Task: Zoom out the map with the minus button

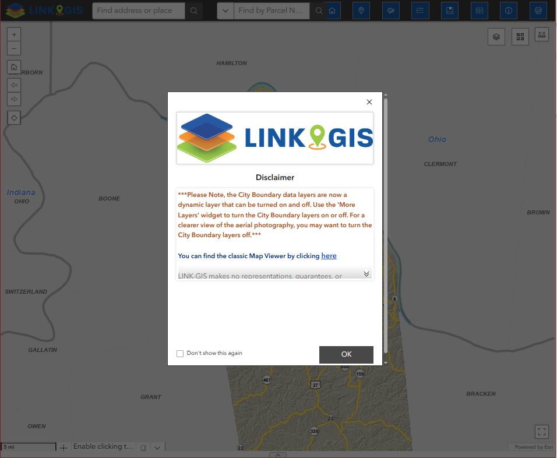Action: [x=14, y=48]
